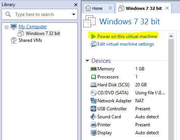This screenshot has height=140, width=180.
Task: Click the '1 GB' memory value
Action: (140, 69)
